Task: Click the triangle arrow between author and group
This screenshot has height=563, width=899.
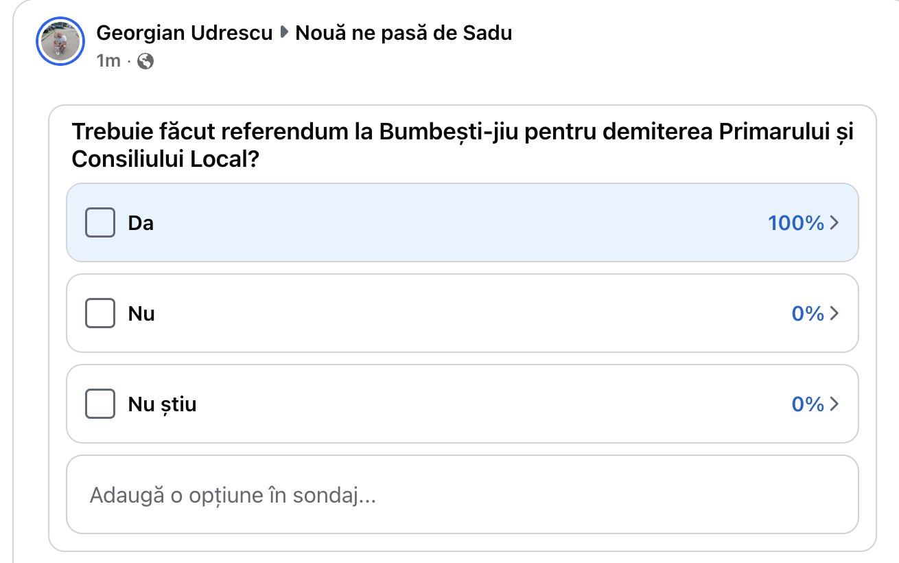Action: point(284,32)
